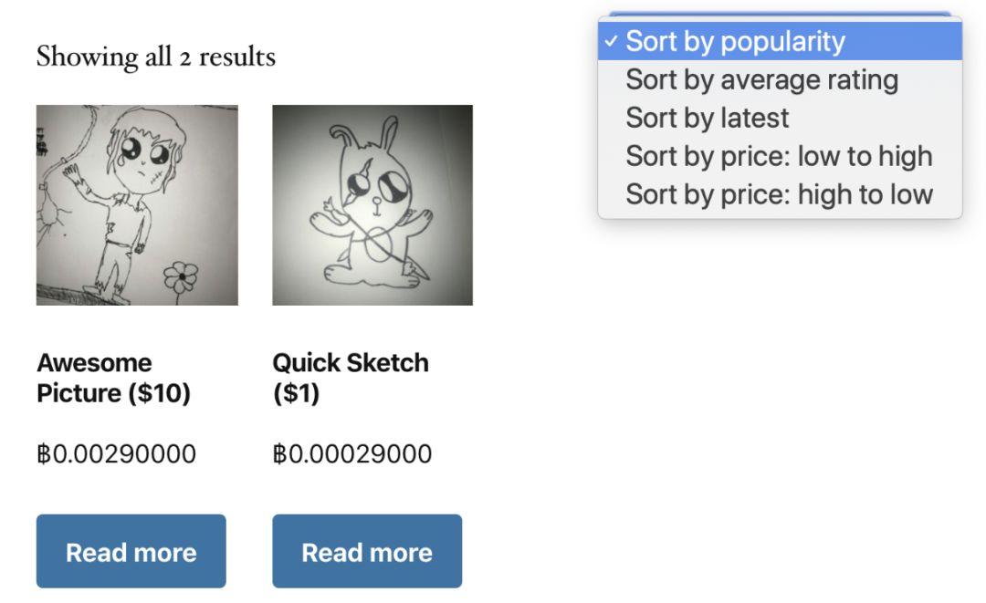Click Read more under Awesome Picture

tap(131, 552)
